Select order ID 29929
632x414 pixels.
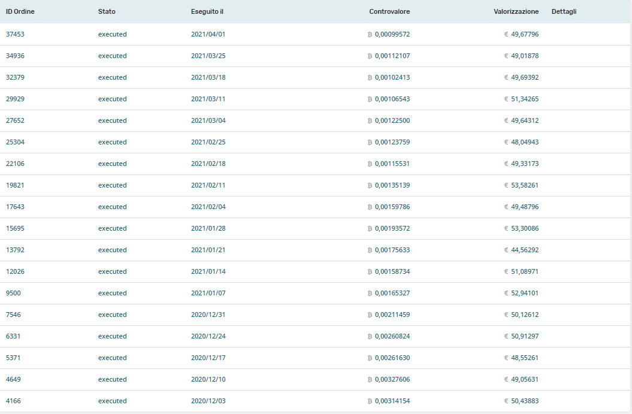tap(16, 99)
